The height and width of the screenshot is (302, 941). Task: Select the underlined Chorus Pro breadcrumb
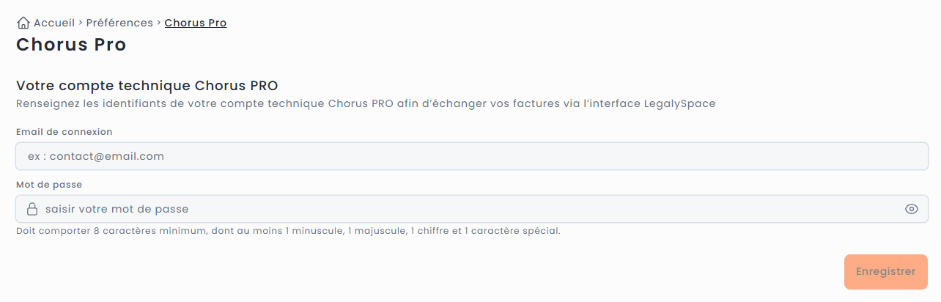[x=196, y=23]
